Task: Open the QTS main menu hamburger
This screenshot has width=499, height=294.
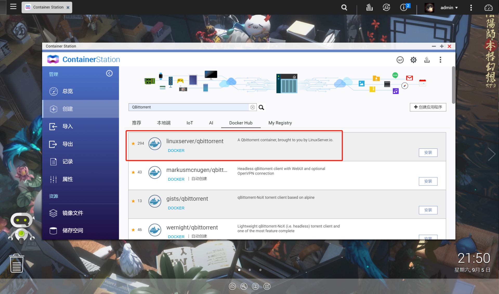Action: pyautogui.click(x=13, y=7)
